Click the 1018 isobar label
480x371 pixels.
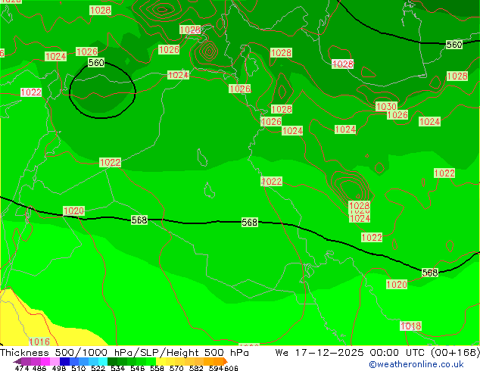[x=411, y=326]
